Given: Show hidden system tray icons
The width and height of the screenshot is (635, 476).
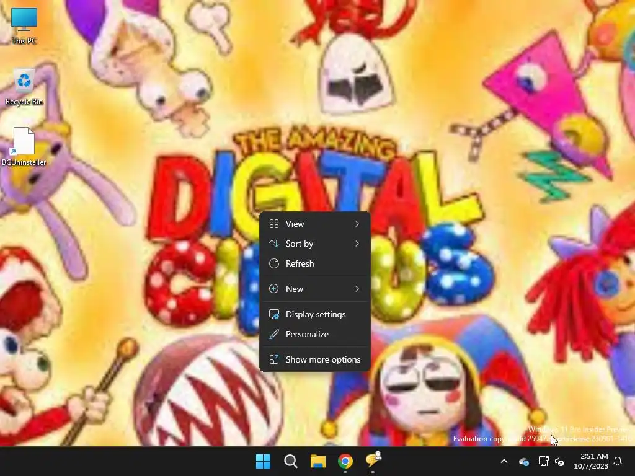Looking at the screenshot, I should click(504, 461).
